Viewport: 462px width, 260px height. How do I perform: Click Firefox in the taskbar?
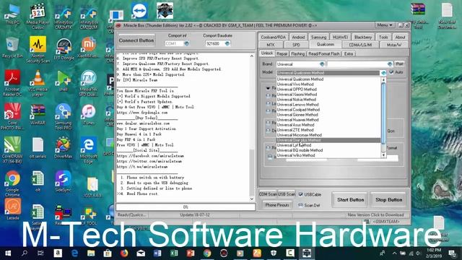pos(124,253)
